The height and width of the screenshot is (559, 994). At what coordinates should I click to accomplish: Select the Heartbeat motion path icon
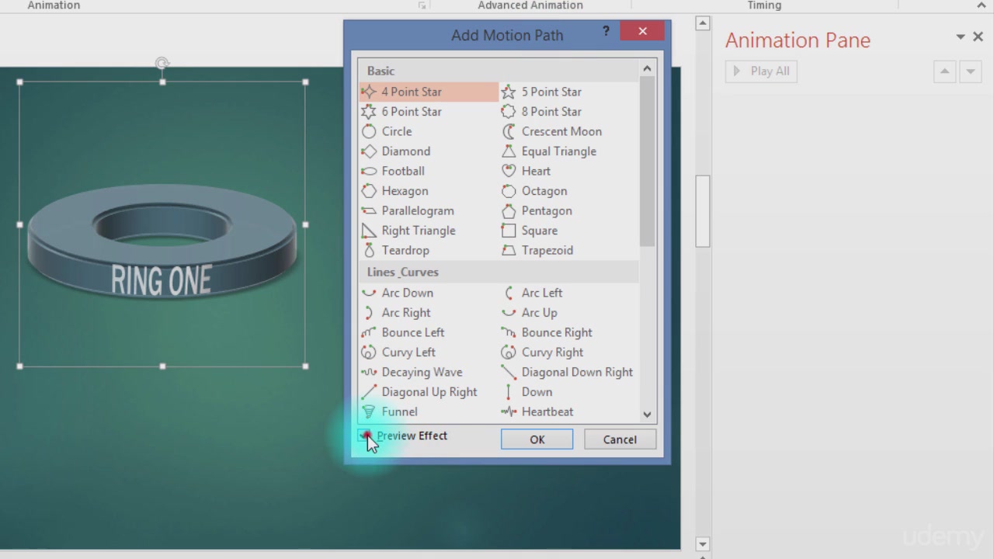(x=509, y=411)
